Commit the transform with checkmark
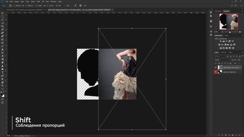 [85, 6]
